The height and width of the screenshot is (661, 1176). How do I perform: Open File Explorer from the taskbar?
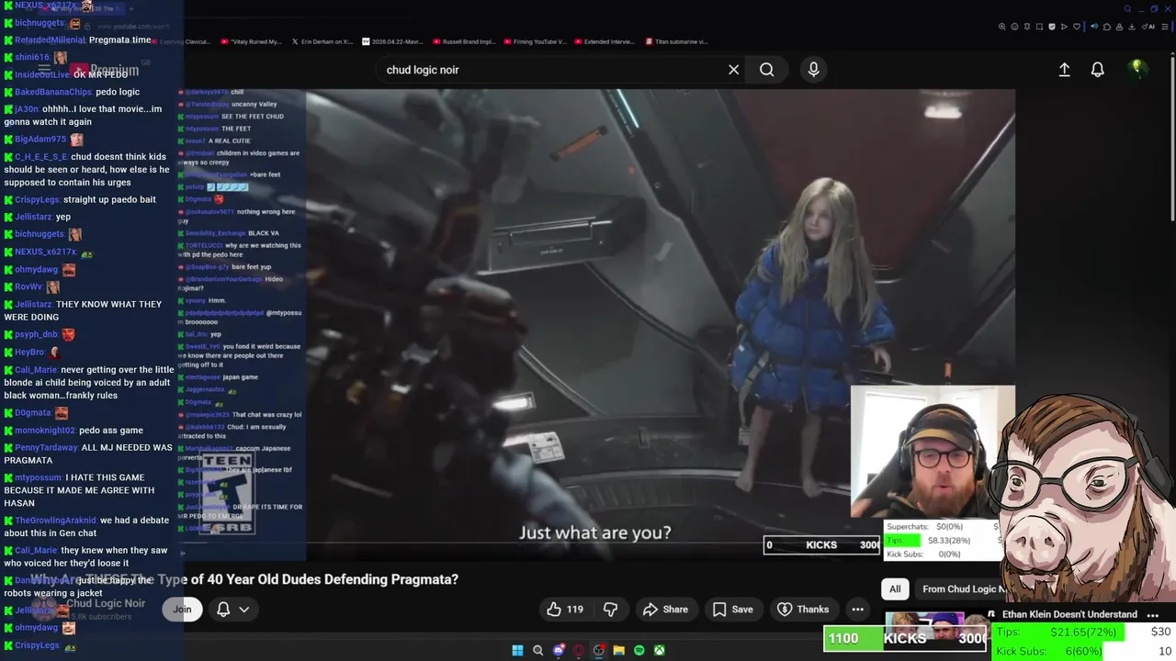(618, 650)
